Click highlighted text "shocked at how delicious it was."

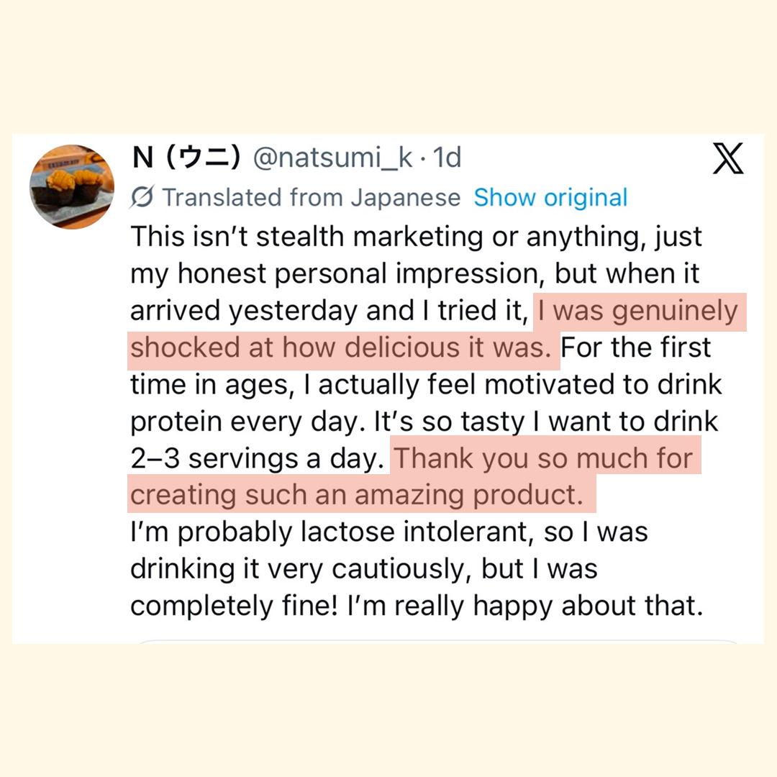click(x=342, y=348)
